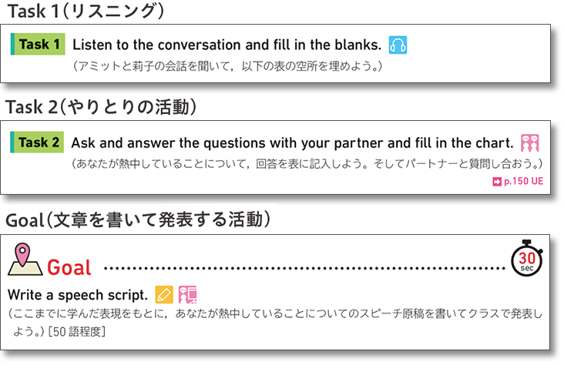Click the Goal(文章を書いて発表する活動) heading
564x365 pixels.
[138, 220]
